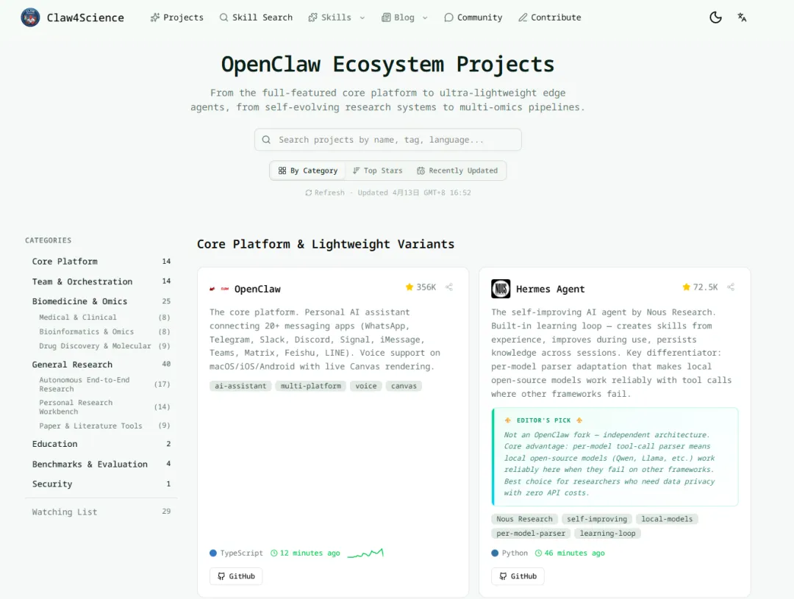
Task: Click the Nous Research tag
Action: [x=525, y=519]
